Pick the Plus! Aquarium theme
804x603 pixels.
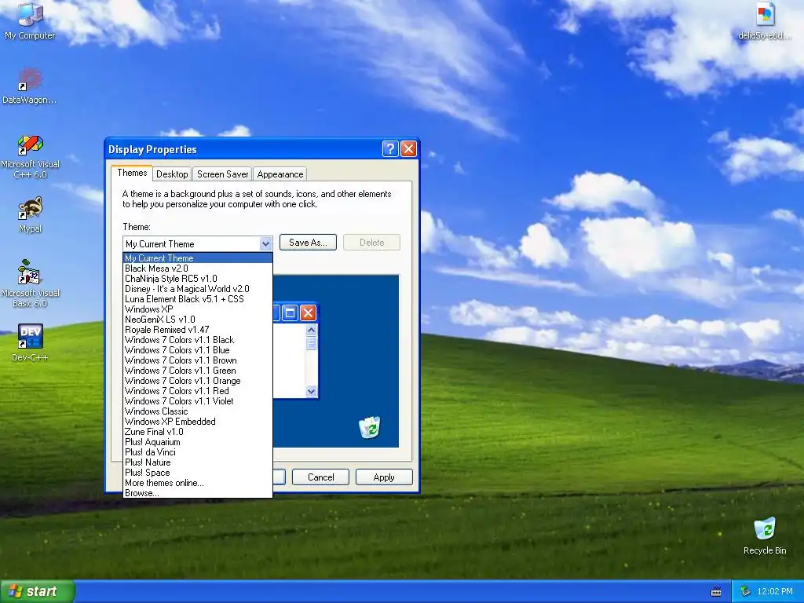pyautogui.click(x=198, y=442)
